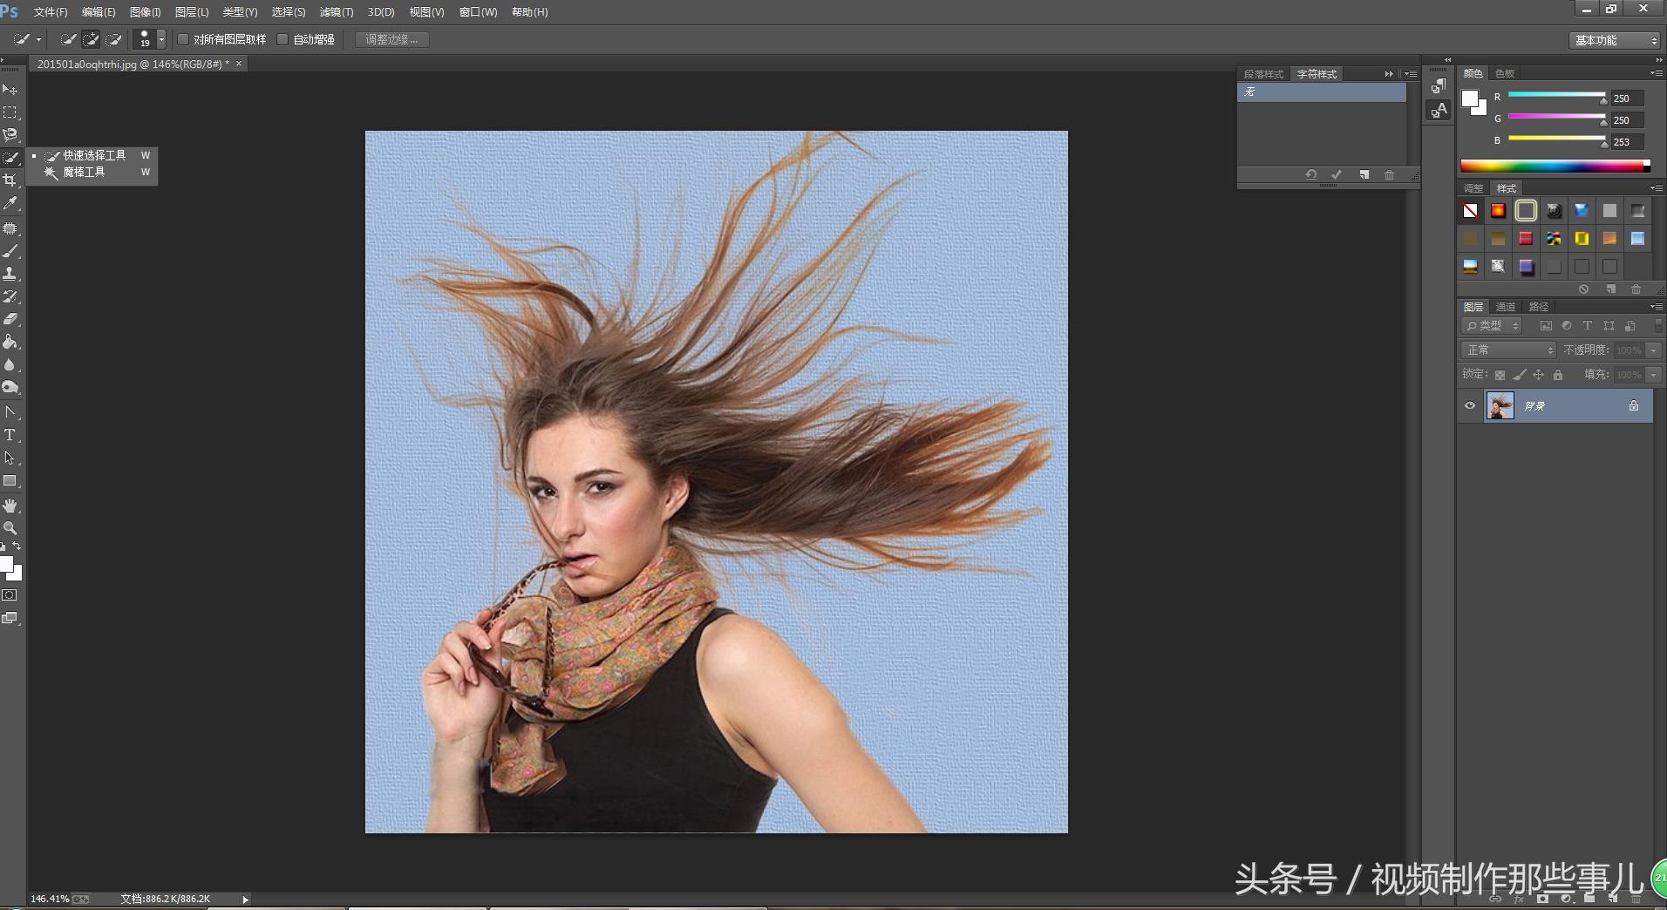1667x910 pixels.
Task: Open the 滤镜(T) menu
Action: (336, 12)
